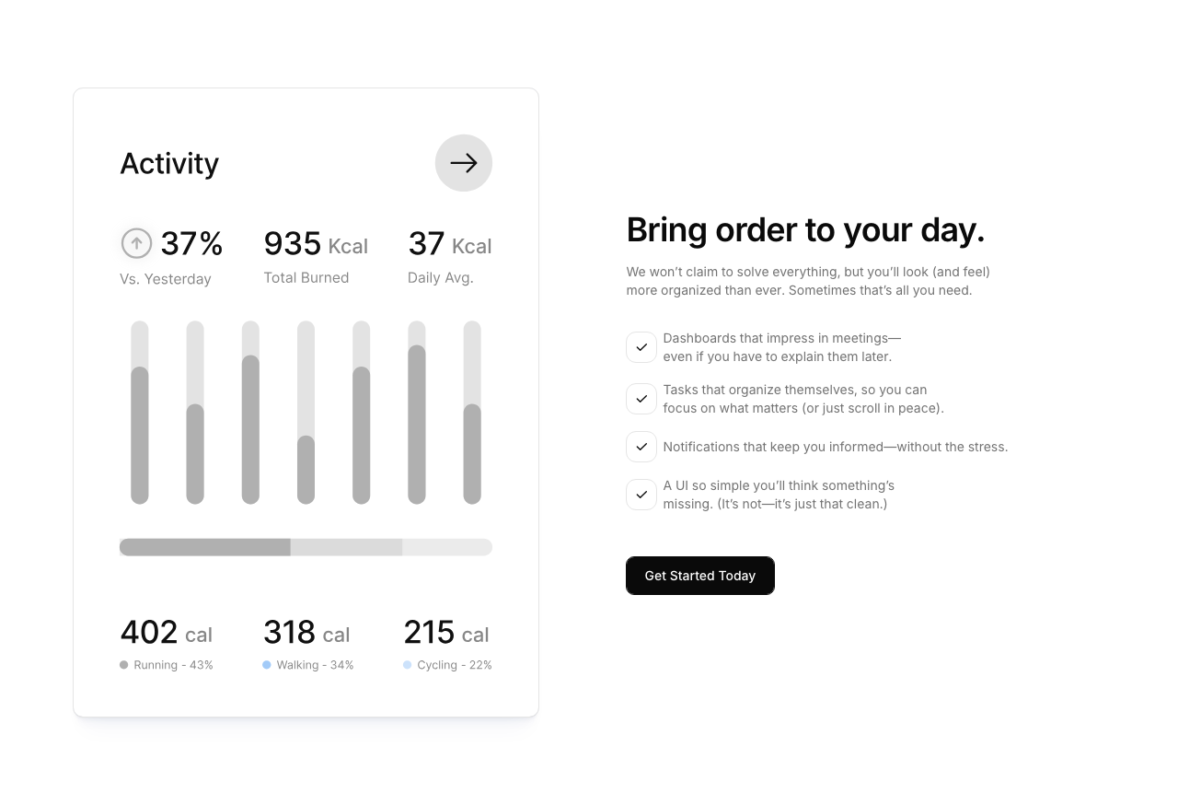The width and height of the screenshot is (1178, 805).
Task: Click the first bar in the activity chart
Action: [x=140, y=435]
